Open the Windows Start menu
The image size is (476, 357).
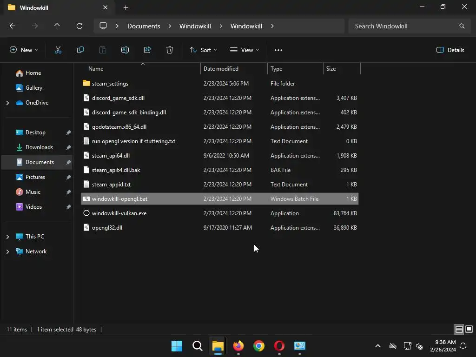pyautogui.click(x=177, y=346)
